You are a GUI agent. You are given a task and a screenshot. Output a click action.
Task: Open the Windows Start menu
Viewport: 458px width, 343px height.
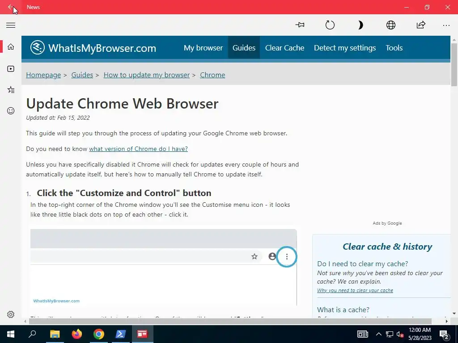click(x=11, y=334)
